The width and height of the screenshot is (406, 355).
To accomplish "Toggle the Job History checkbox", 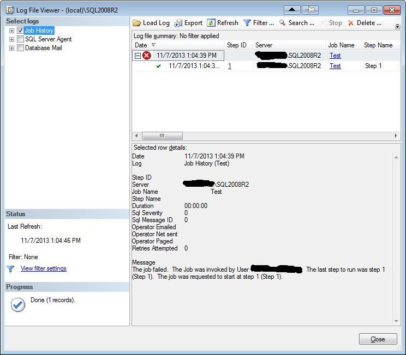I will coord(20,30).
